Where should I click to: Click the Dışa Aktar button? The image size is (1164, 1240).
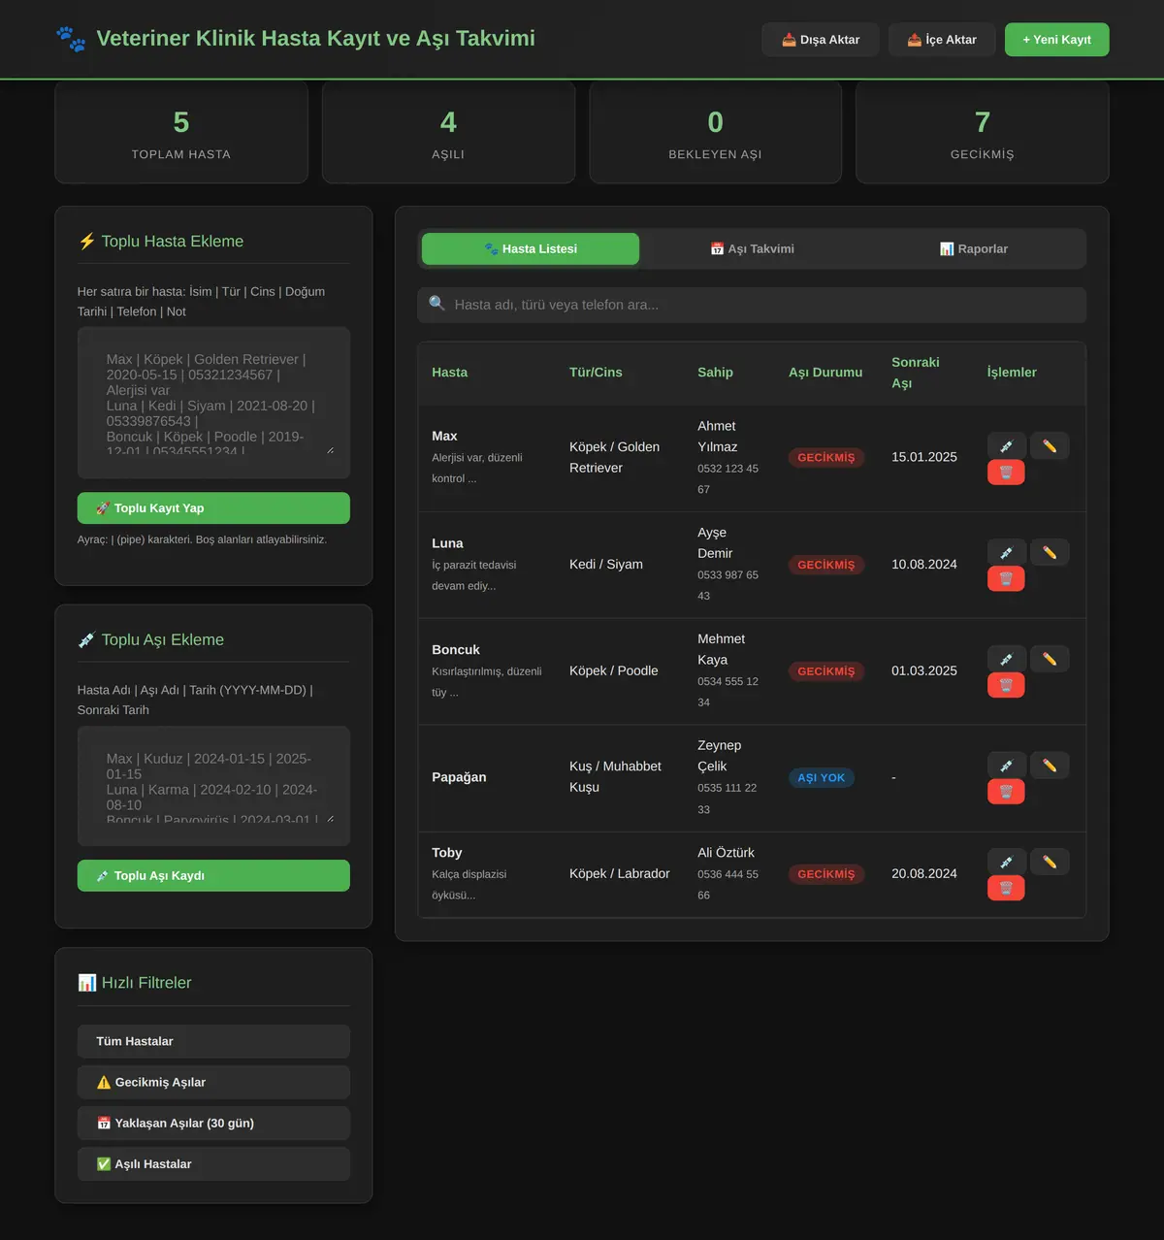(x=821, y=40)
